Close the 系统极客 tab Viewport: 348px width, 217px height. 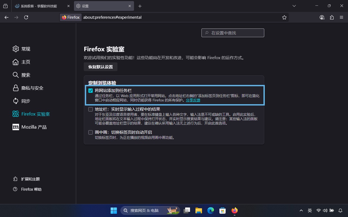click(69, 6)
